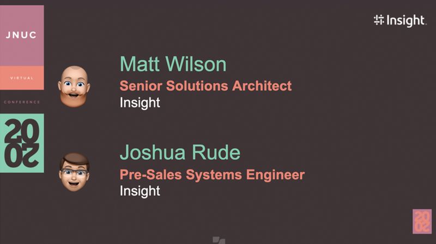Select the pink JNUC logo block
436x244 pixels.
pyautogui.click(x=22, y=35)
